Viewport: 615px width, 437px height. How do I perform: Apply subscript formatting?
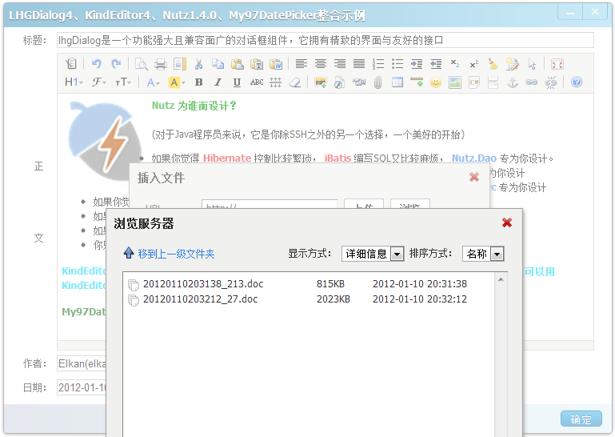click(455, 63)
